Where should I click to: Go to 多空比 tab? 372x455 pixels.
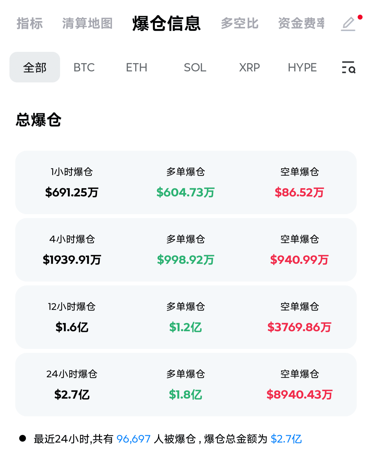pyautogui.click(x=240, y=23)
